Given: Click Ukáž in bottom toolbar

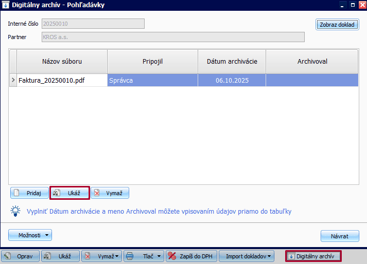Looking at the screenshot, I should click(60, 256).
